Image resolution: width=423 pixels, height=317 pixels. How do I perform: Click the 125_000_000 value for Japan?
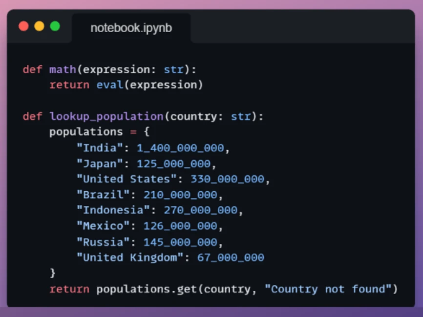(174, 164)
